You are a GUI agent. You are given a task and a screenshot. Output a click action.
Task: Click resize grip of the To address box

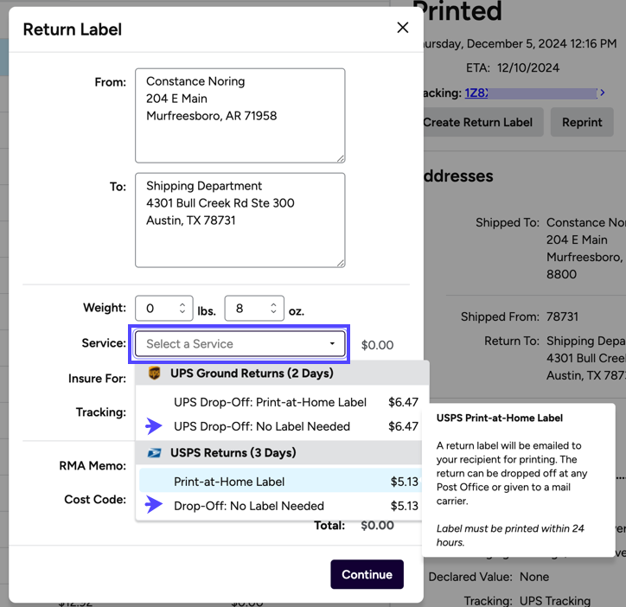[340, 262]
